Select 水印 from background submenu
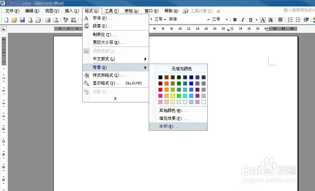The width and height of the screenshot is (315, 191). pos(178,126)
